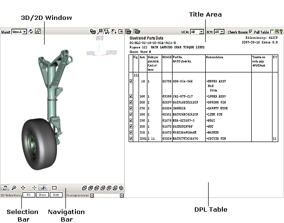Choose the sixth cube view icon
The image size is (284, 223).
[x=115, y=188]
